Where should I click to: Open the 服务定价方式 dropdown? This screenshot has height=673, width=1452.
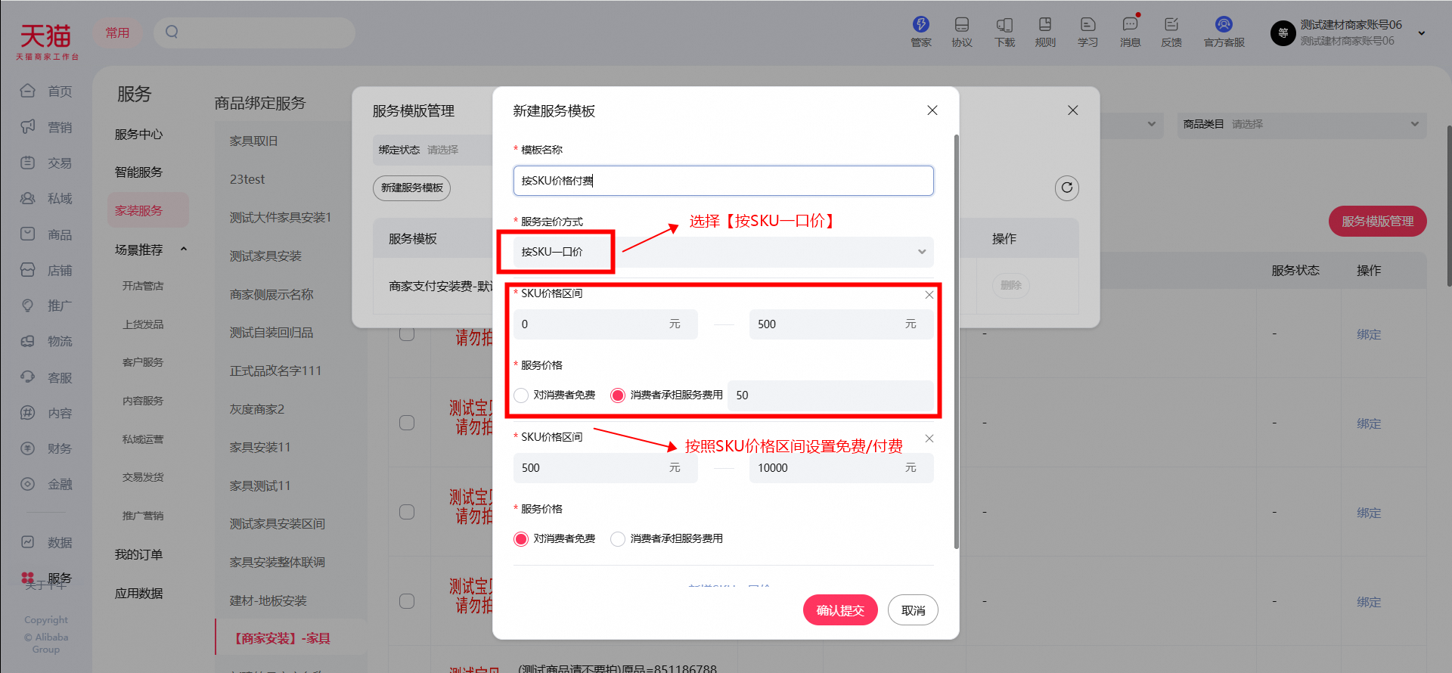724,252
